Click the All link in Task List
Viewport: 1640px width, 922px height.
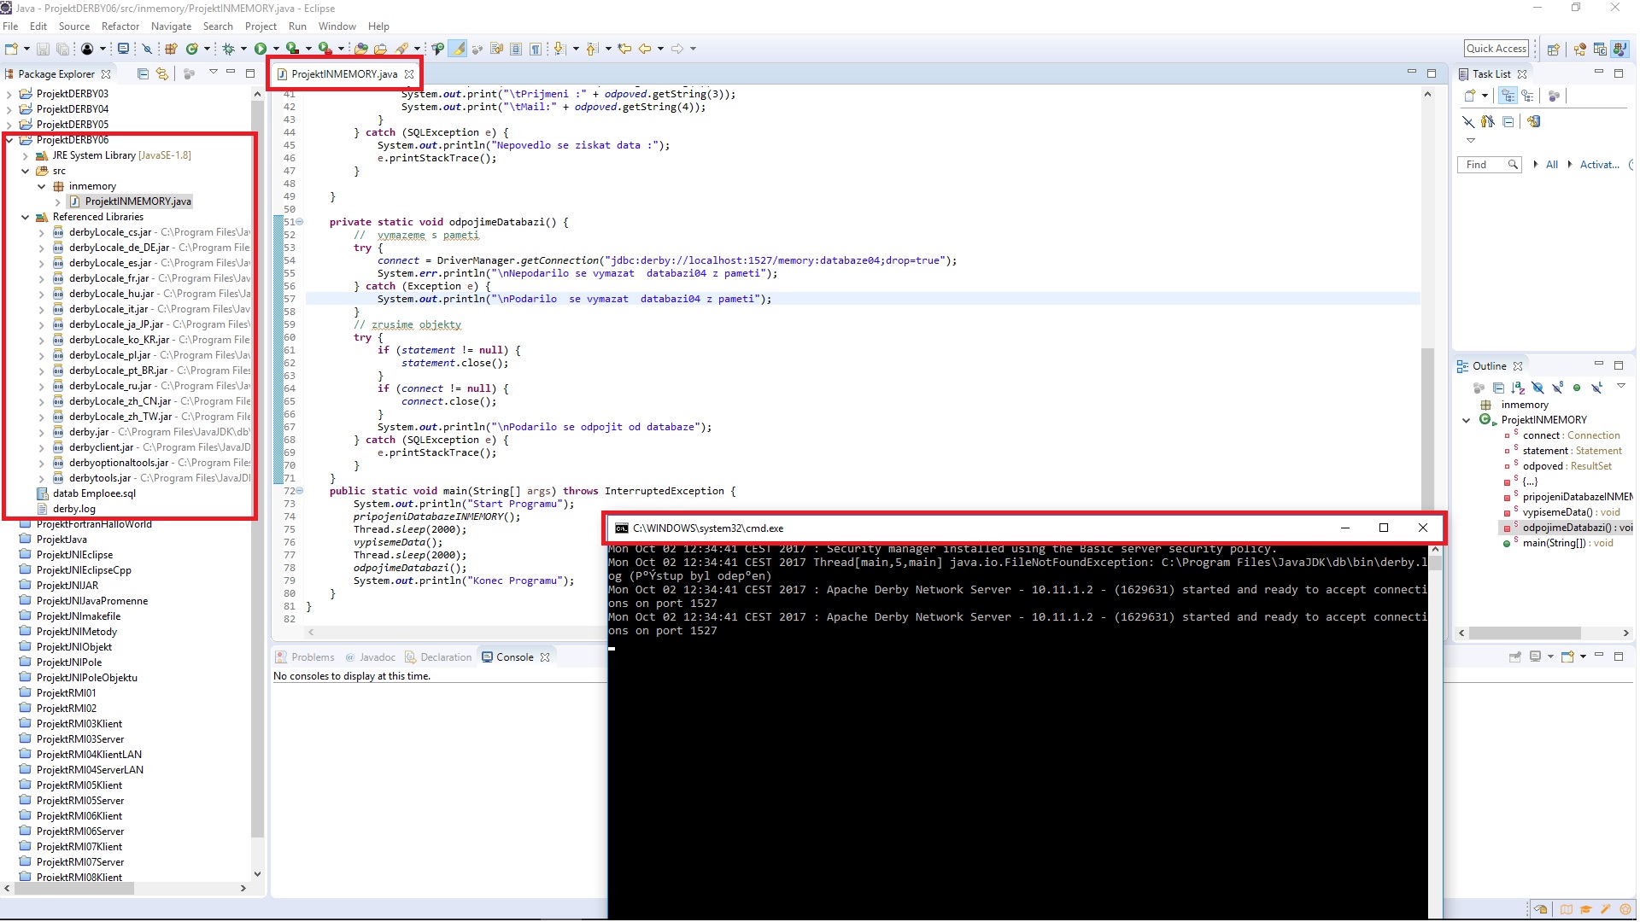(1552, 165)
